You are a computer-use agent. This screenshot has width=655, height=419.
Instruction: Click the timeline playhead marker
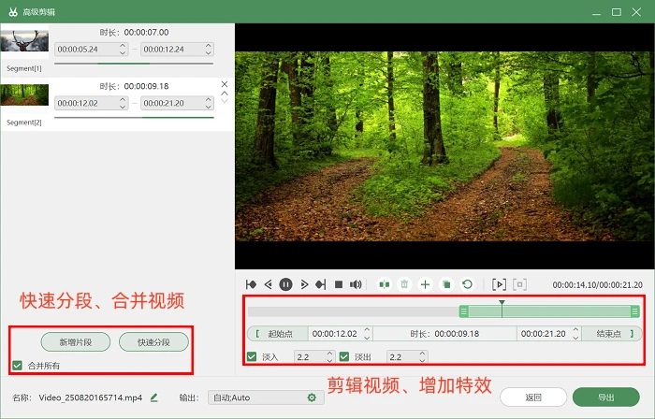[502, 303]
